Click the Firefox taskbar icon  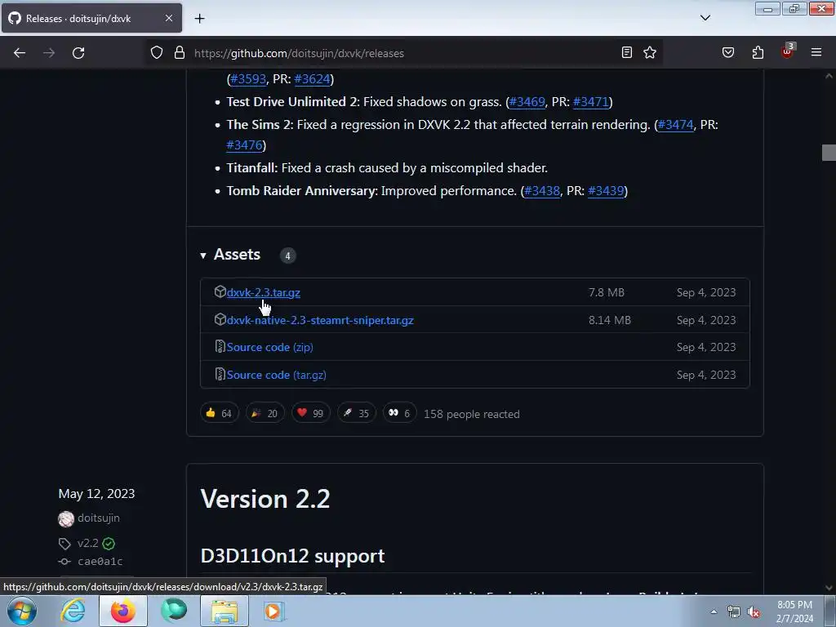pos(123,611)
